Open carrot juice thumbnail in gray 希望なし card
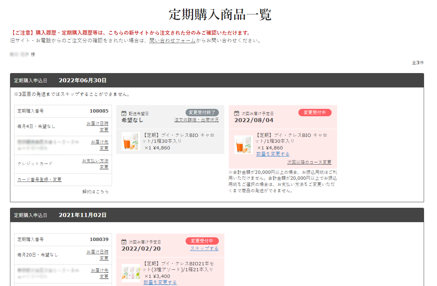This screenshot has height=286, width=437. (x=131, y=141)
